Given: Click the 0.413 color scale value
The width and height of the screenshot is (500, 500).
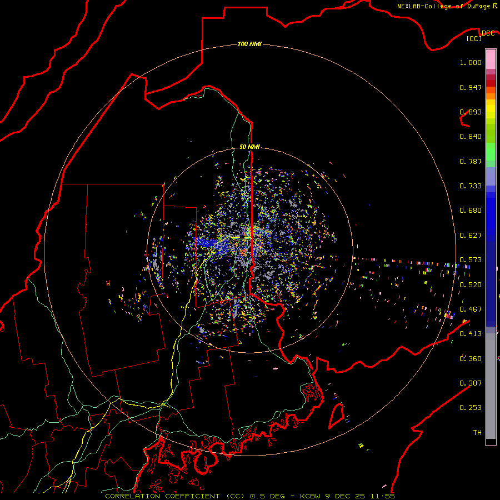Looking at the screenshot, I should 471,334.
